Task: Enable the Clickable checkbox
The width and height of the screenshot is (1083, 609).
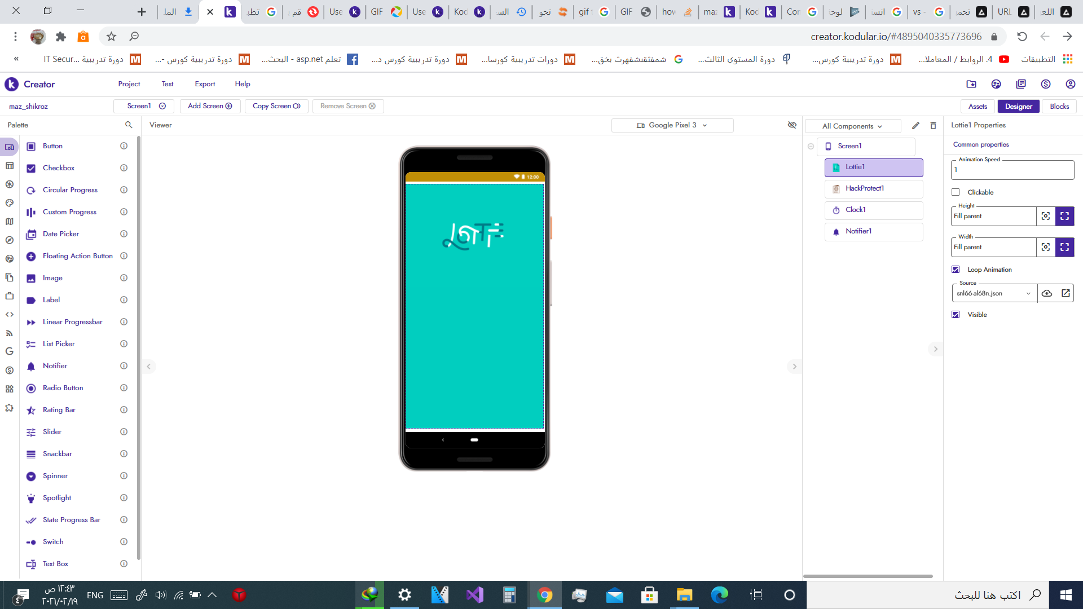Action: [x=956, y=192]
